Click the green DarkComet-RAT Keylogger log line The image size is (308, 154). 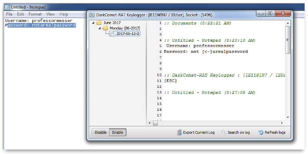(x=224, y=75)
